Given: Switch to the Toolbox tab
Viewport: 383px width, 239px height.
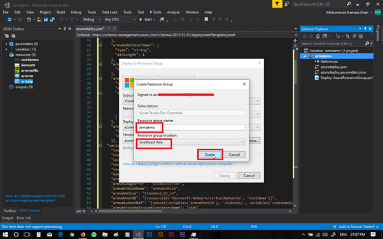Looking at the screenshot, I should [x=10, y=210].
